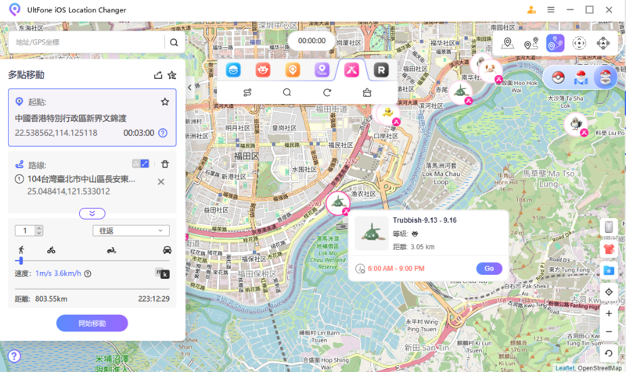The image size is (626, 372).
Task: Select the teleport mode pin icon
Action: pos(507,43)
